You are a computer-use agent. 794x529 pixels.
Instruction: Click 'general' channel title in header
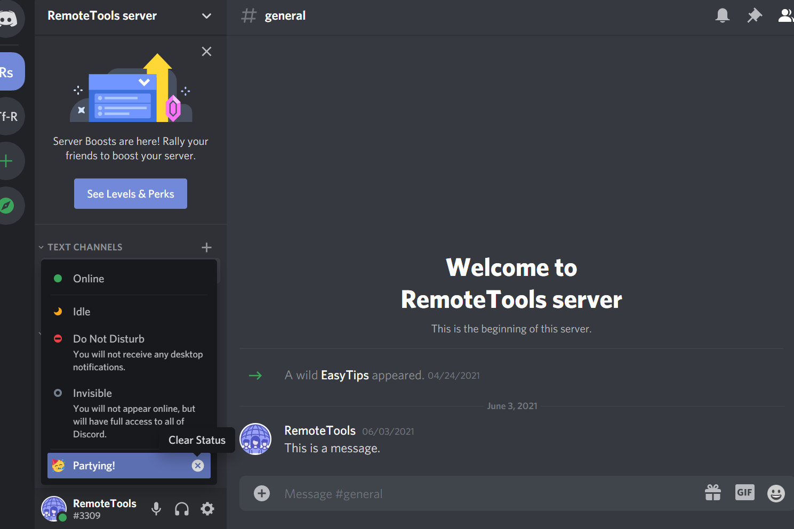click(285, 16)
